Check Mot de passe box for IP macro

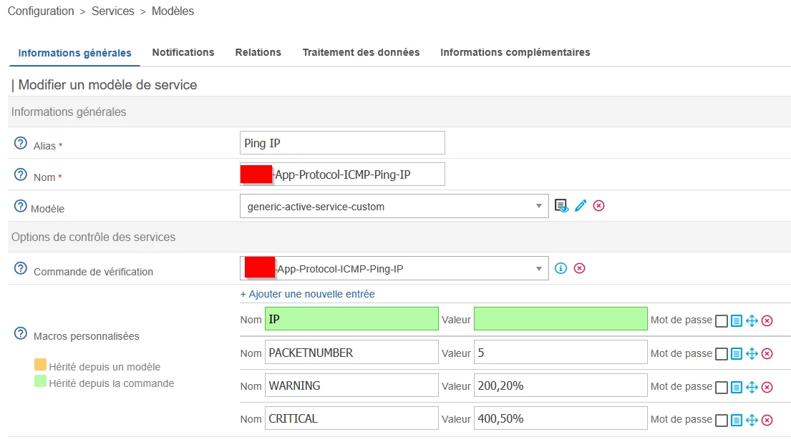tap(722, 320)
